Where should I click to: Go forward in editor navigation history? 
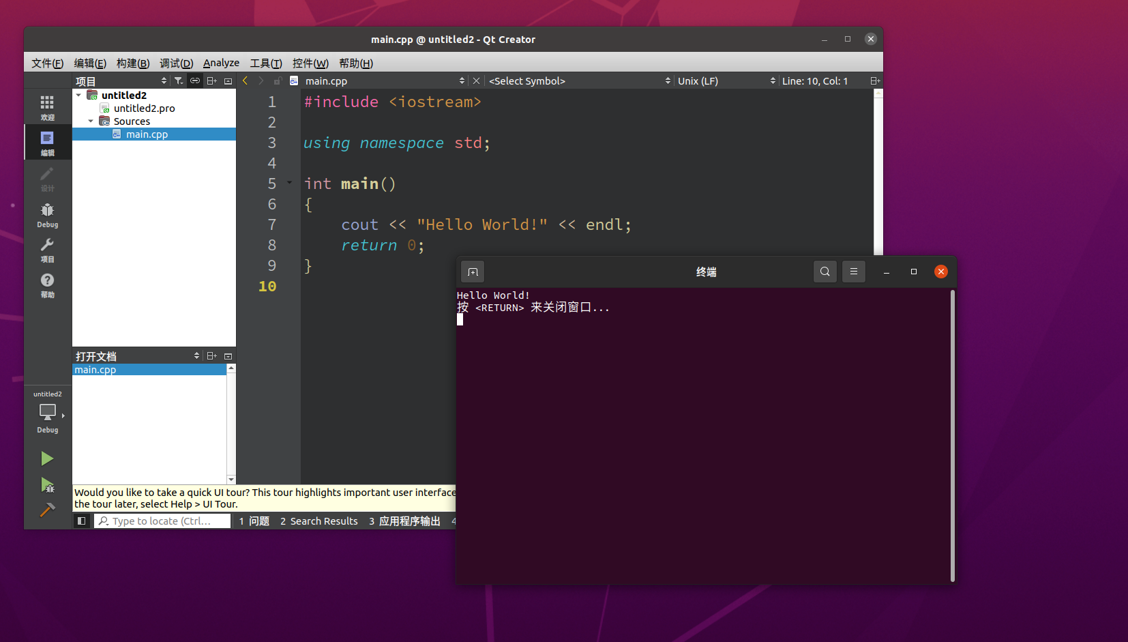click(x=261, y=81)
